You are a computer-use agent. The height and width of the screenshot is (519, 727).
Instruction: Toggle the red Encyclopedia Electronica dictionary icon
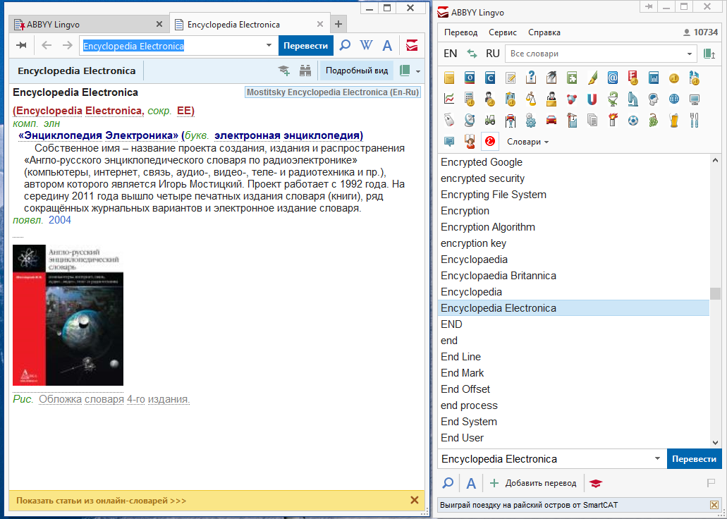coord(489,141)
